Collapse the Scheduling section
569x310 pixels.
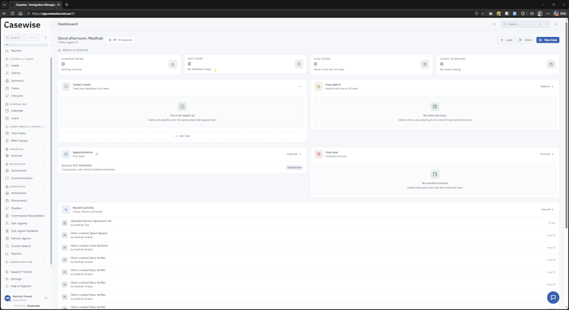pyautogui.click(x=44, y=104)
